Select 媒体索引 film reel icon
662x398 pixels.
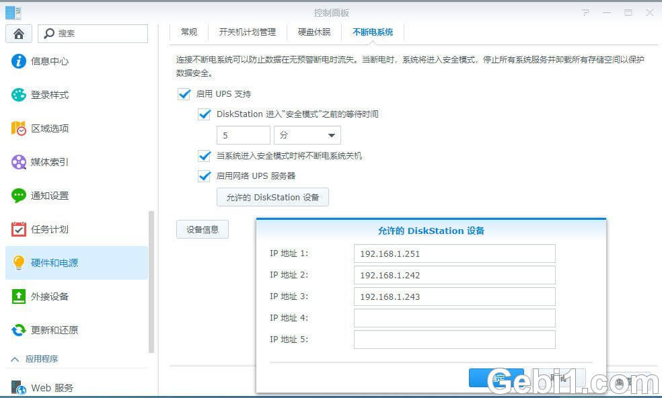[x=19, y=162]
